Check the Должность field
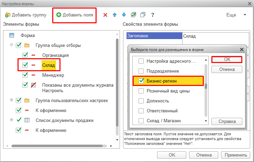The width and height of the screenshot is (254, 162). pyautogui.click(x=141, y=101)
